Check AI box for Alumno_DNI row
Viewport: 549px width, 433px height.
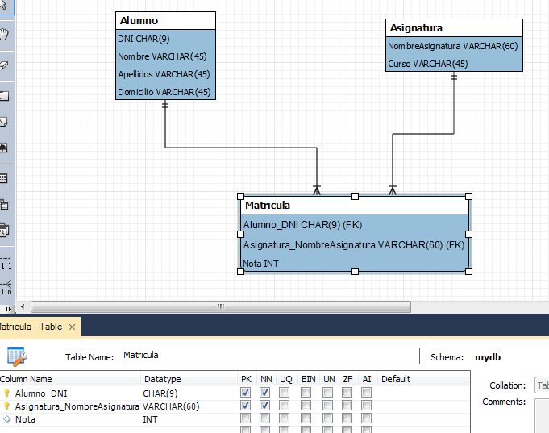(x=367, y=393)
